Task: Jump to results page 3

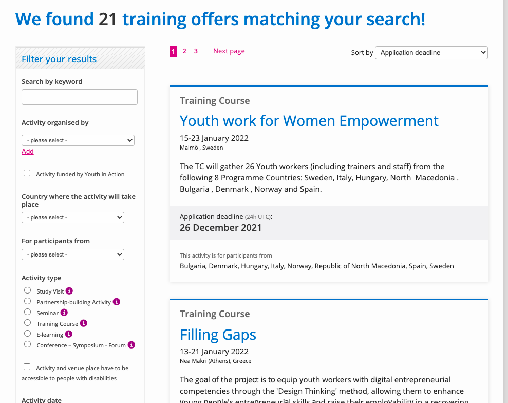Action: tap(196, 51)
